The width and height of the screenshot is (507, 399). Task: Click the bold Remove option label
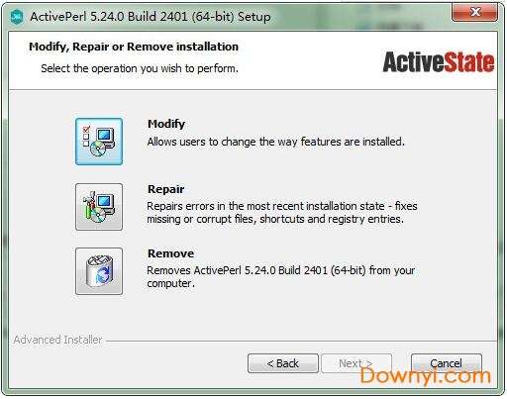tap(170, 253)
